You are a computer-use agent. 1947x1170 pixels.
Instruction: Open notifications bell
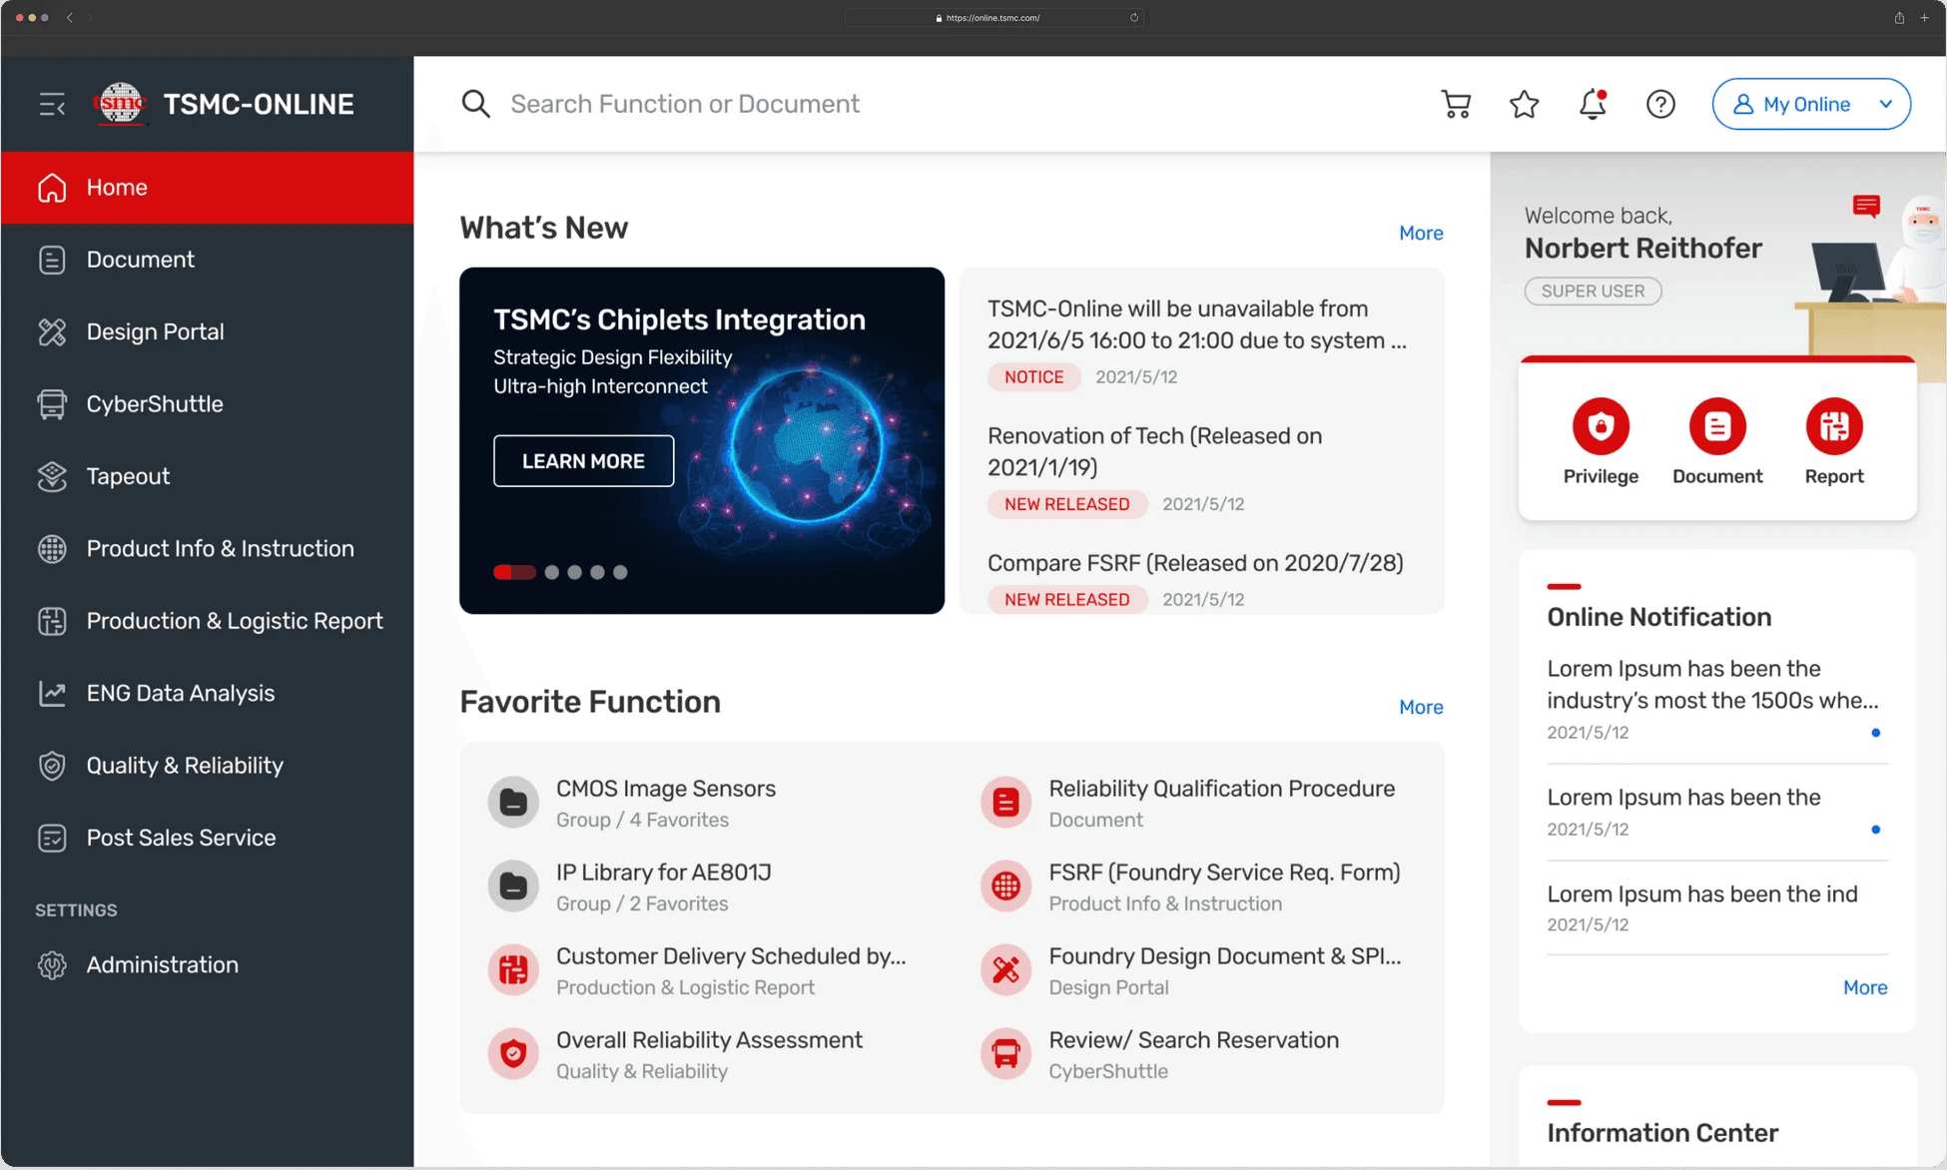(x=1593, y=104)
